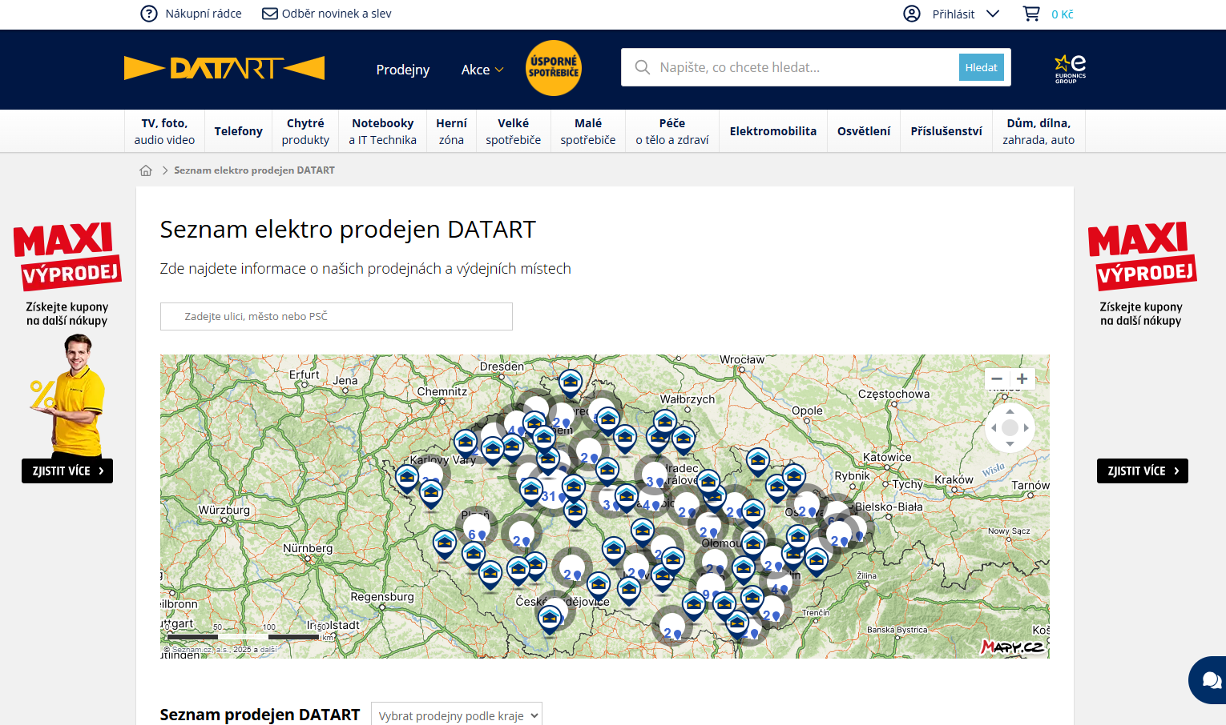Click the user account icon
Viewport: 1226px width, 725px height.
pos(912,14)
